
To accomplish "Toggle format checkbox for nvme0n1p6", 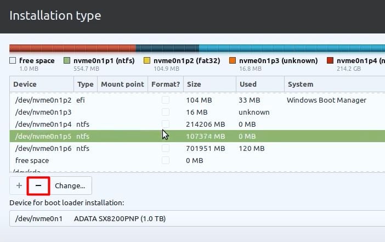I will click(x=165, y=148).
